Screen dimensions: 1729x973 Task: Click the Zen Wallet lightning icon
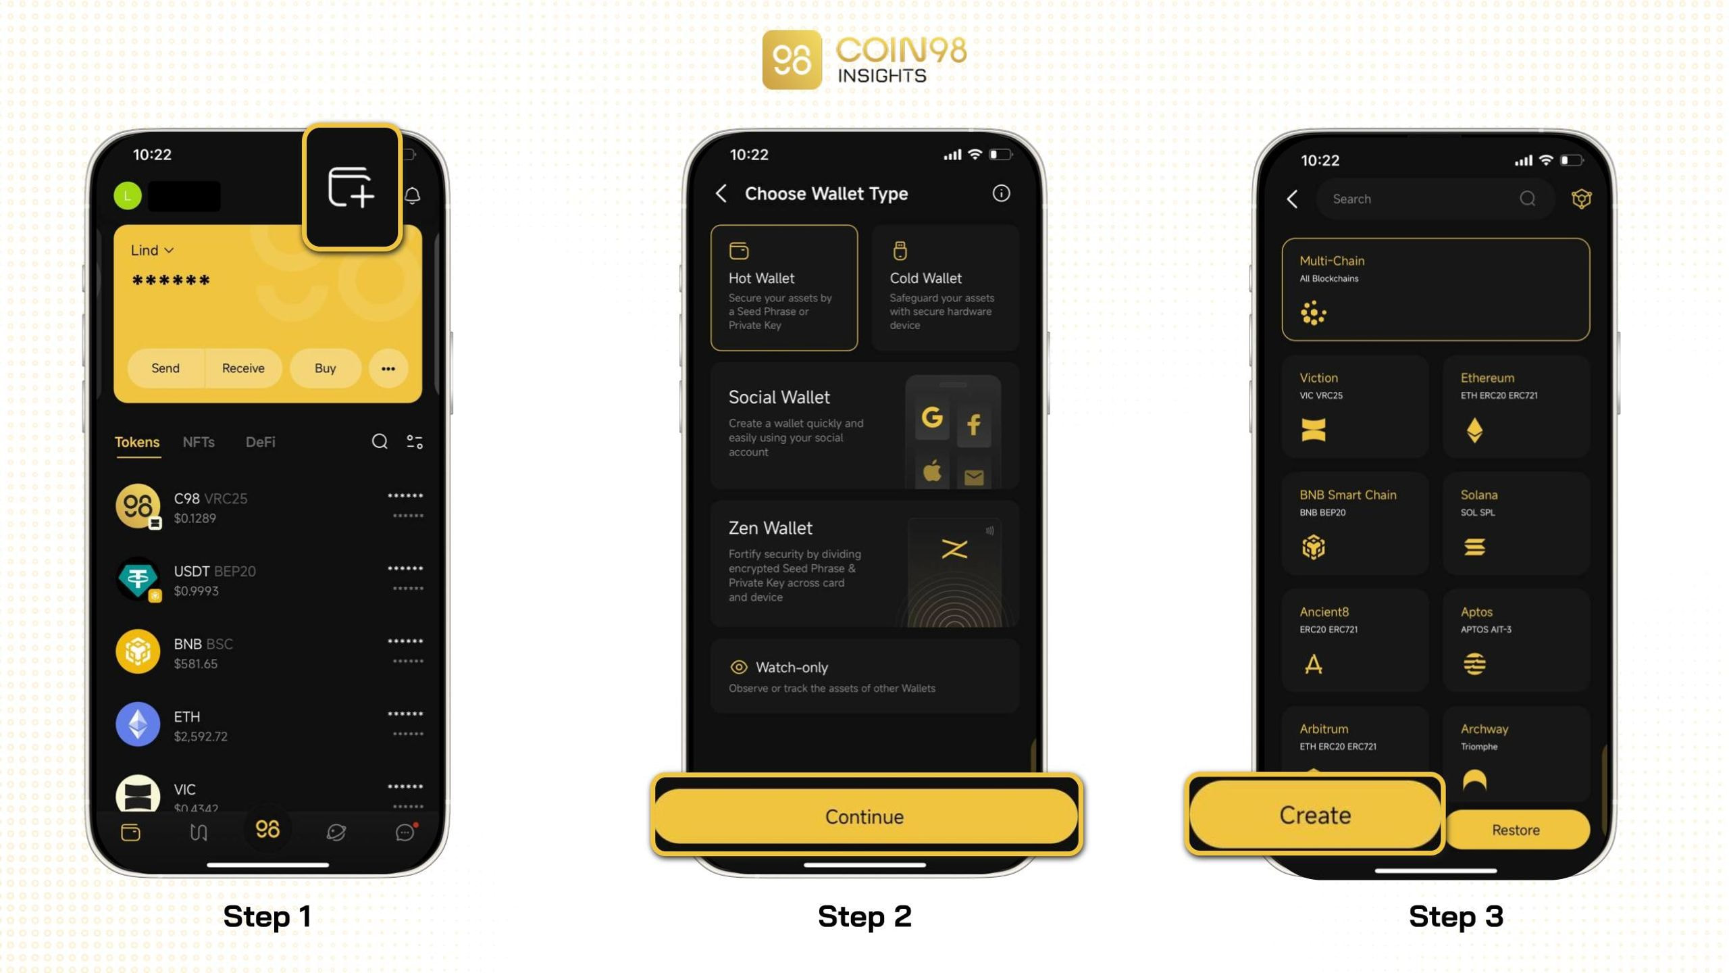955,550
